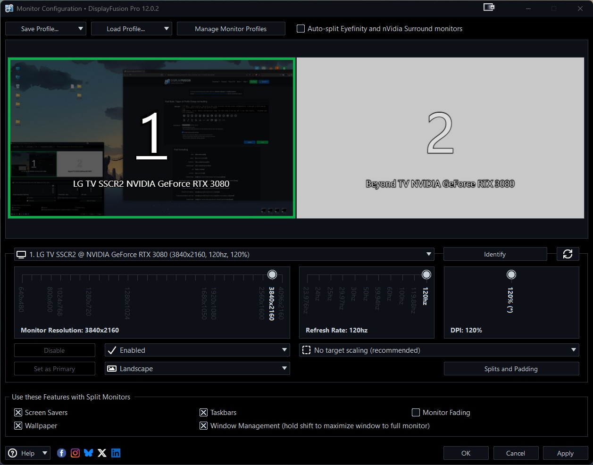Image resolution: width=593 pixels, height=465 pixels.
Task: Open the Instagram social icon
Action: pos(75,453)
